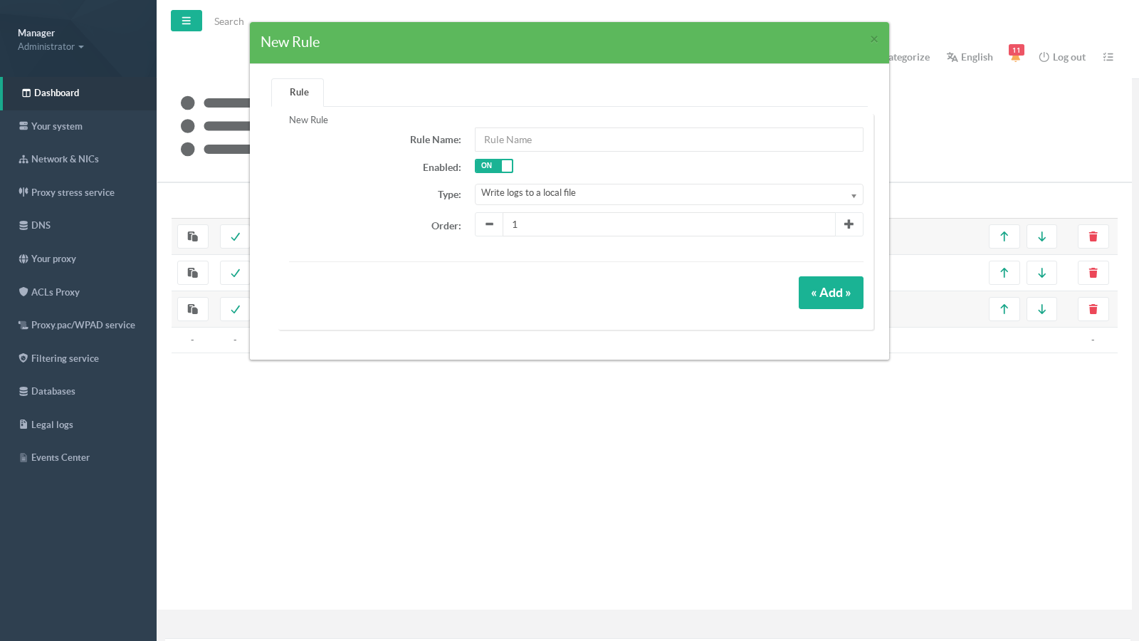Move second rule up with arrow

point(1004,273)
